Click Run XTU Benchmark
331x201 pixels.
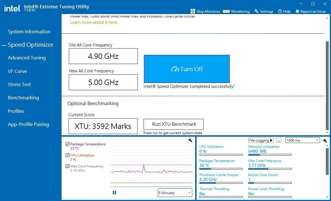[x=174, y=124]
